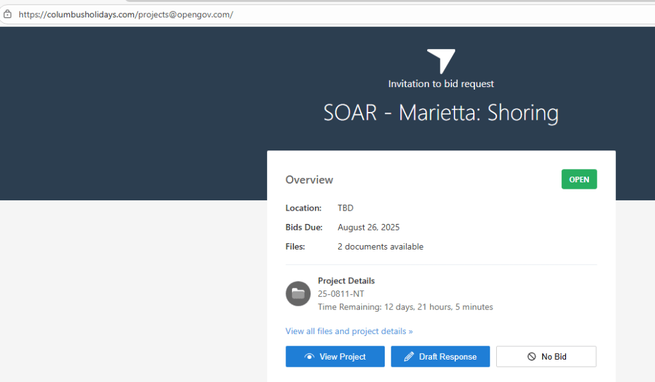The image size is (655, 382).
Task: Click the Time Remaining countdown text
Action: (x=405, y=307)
